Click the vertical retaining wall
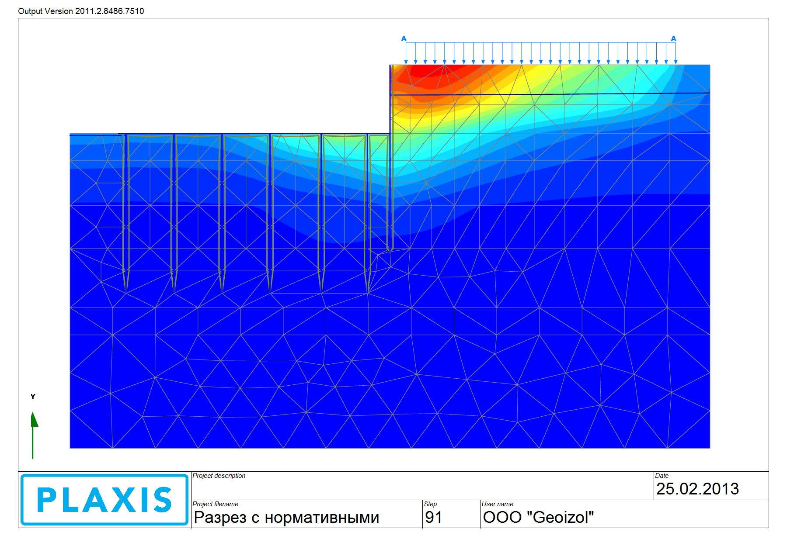Image resolution: width=787 pixels, height=546 pixels. tap(390, 157)
